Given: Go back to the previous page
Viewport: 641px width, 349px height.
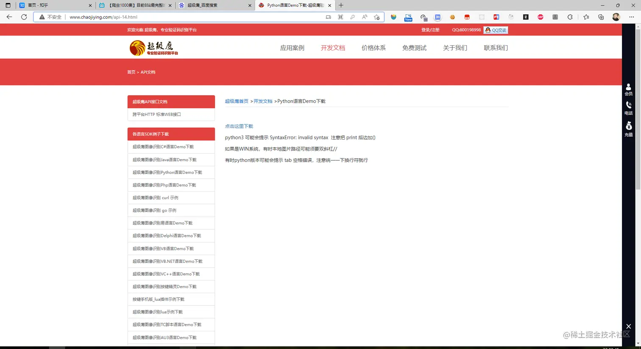Looking at the screenshot, I should click(9, 17).
